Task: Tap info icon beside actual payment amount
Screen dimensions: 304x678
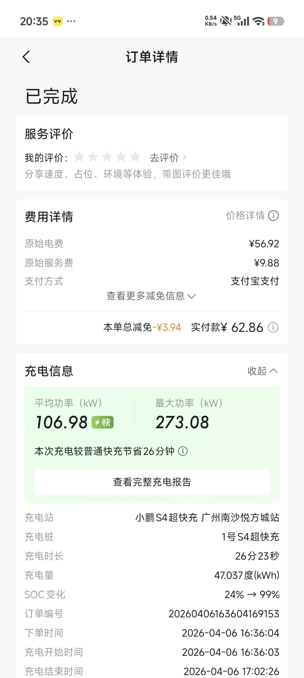Action: coord(273,327)
